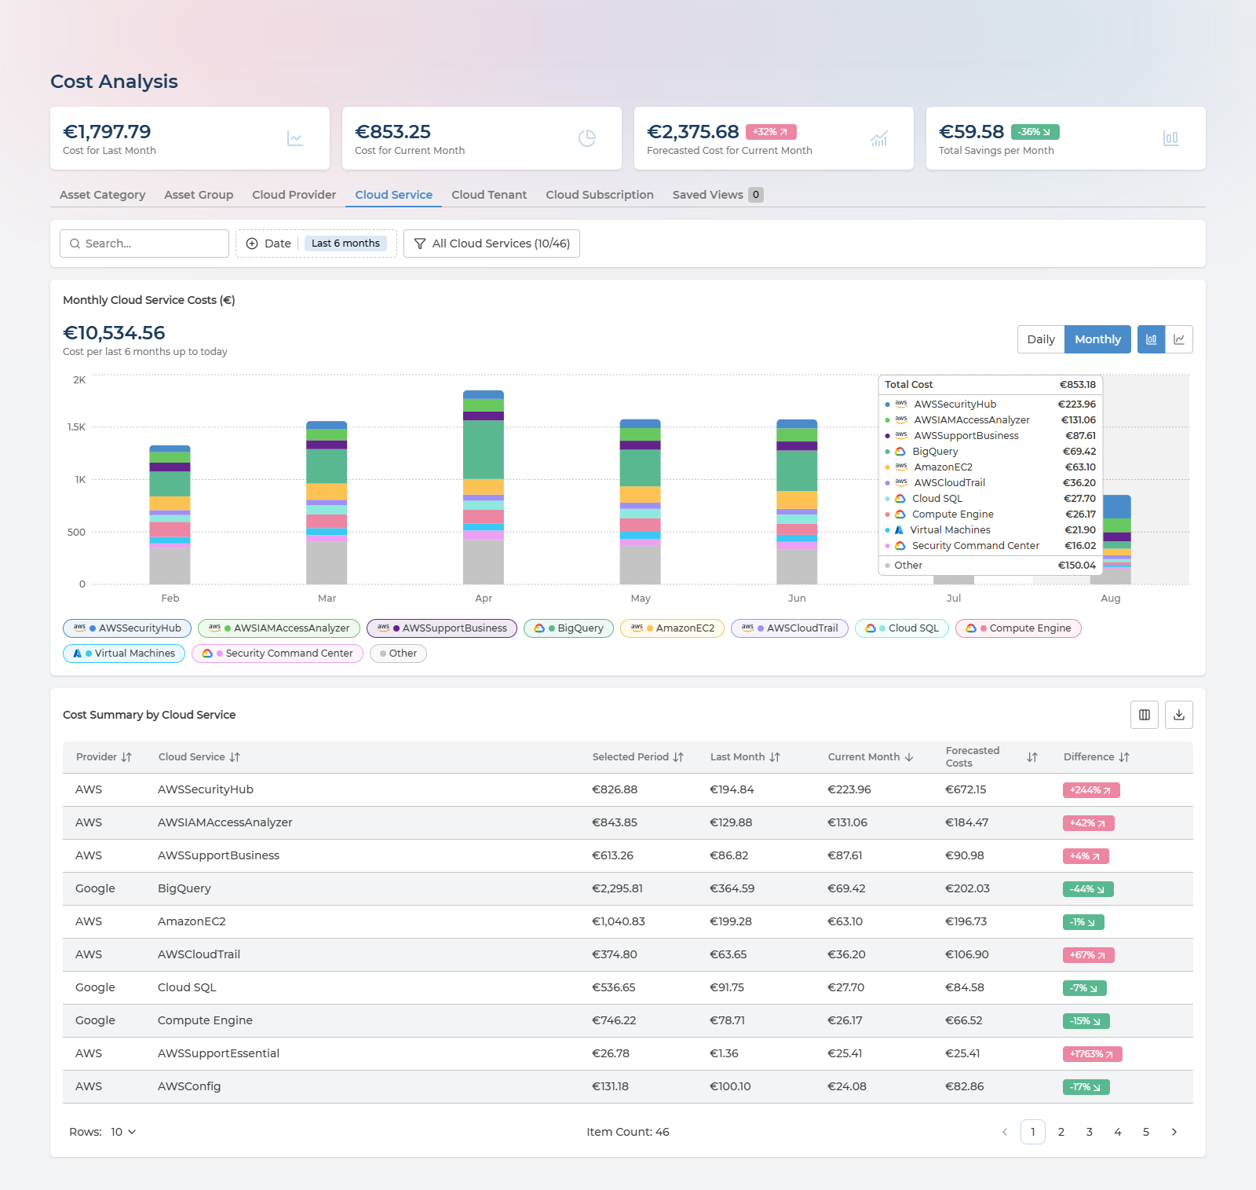Toggle AWSCloudTrail legend series
Viewport: 1256px width, 1190px height.
(x=790, y=628)
